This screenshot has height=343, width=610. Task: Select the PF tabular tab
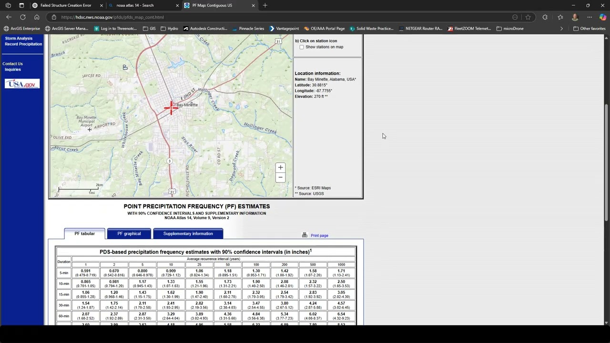tap(85, 233)
